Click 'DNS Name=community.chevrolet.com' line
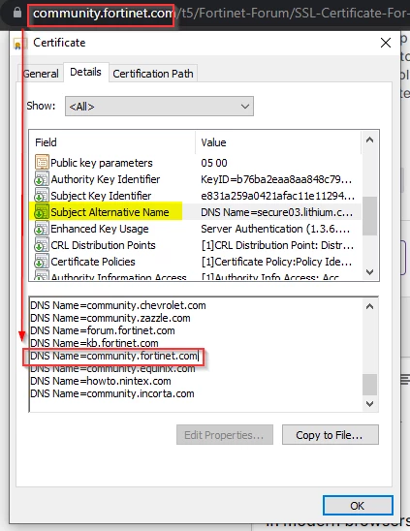The height and width of the screenshot is (531, 410). click(x=118, y=305)
